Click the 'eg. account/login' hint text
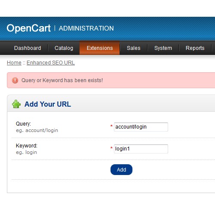 click(x=37, y=130)
